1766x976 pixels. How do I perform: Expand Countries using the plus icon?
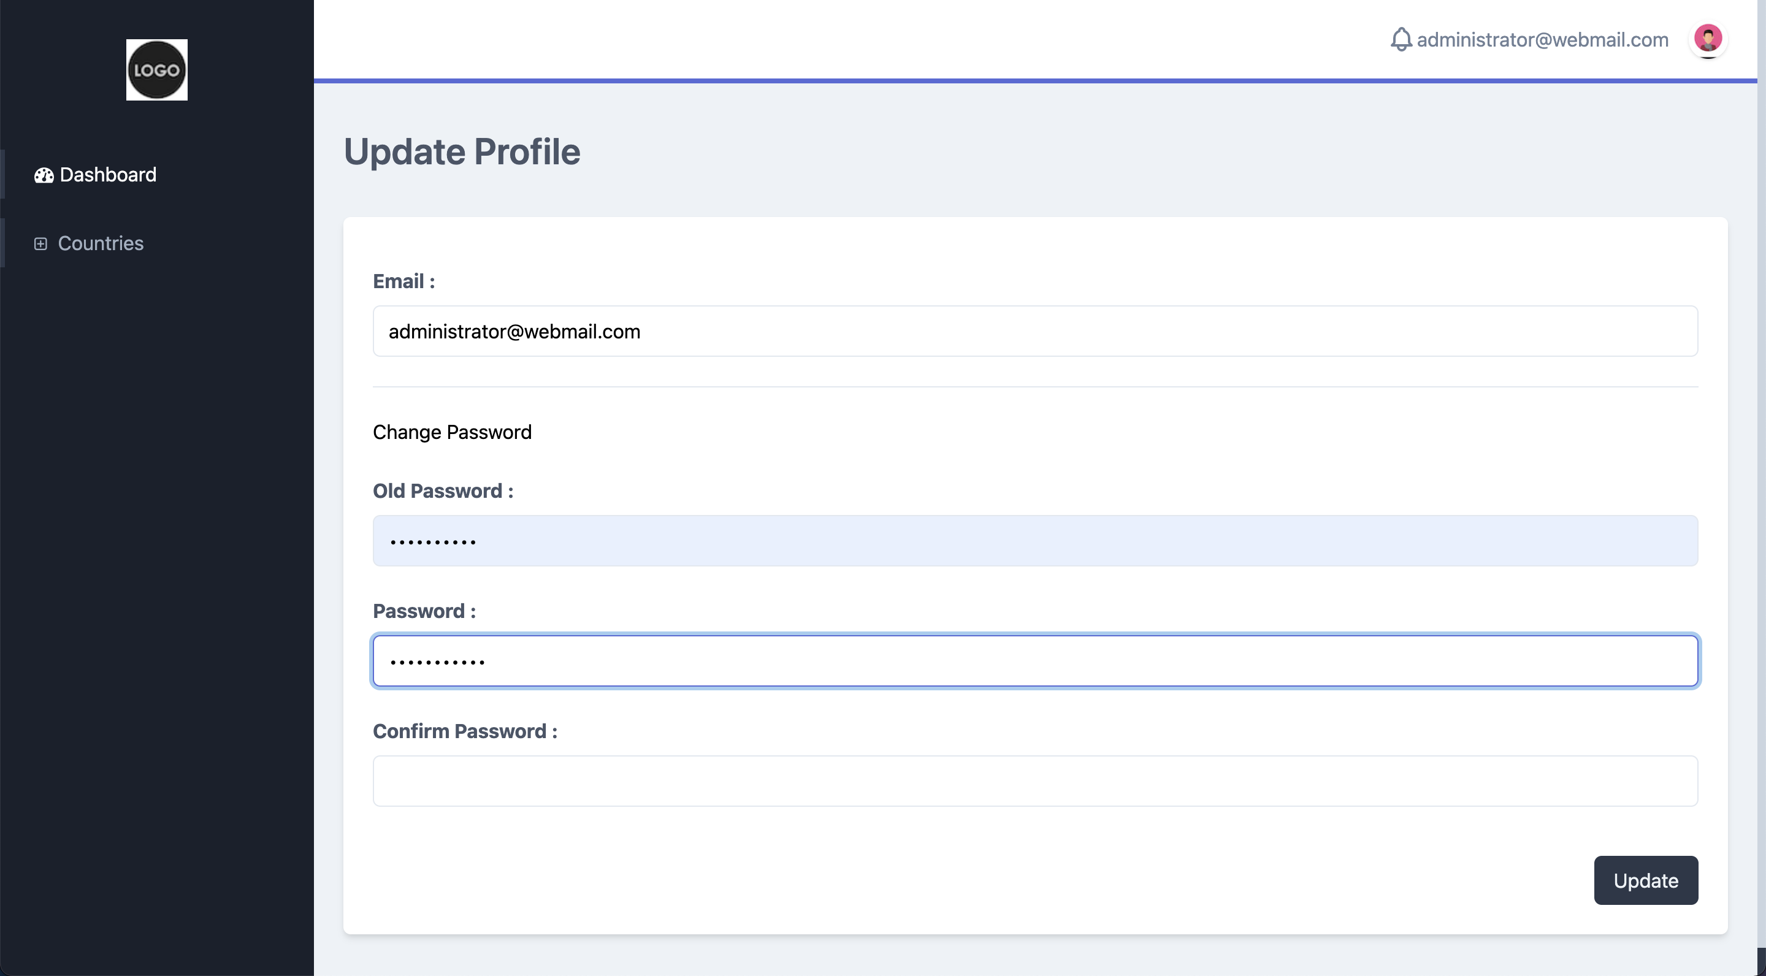pyautogui.click(x=40, y=244)
